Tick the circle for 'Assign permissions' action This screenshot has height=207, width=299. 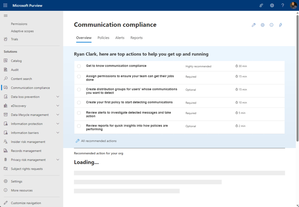(79, 76)
